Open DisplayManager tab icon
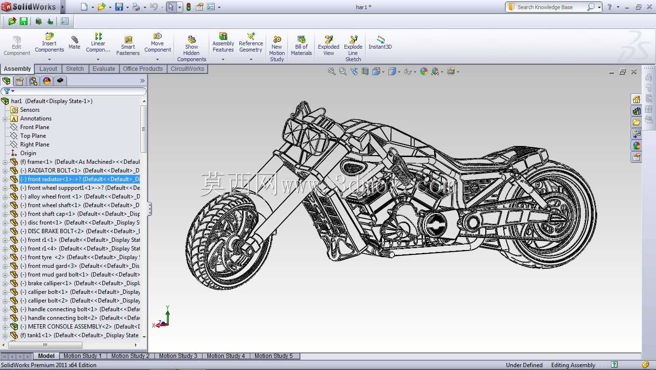The width and height of the screenshot is (656, 370). click(x=47, y=81)
